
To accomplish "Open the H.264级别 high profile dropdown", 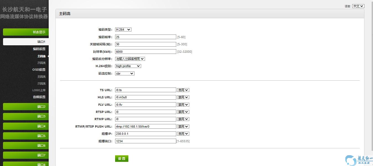I will point(128,66).
